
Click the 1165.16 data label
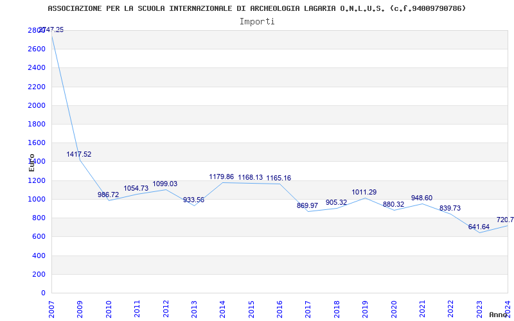pos(279,178)
